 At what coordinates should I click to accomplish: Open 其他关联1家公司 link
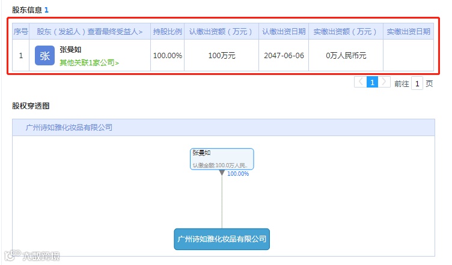[x=89, y=62]
